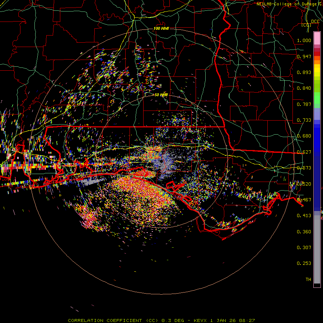Click the DCC label above the color scale

[x=315, y=22]
